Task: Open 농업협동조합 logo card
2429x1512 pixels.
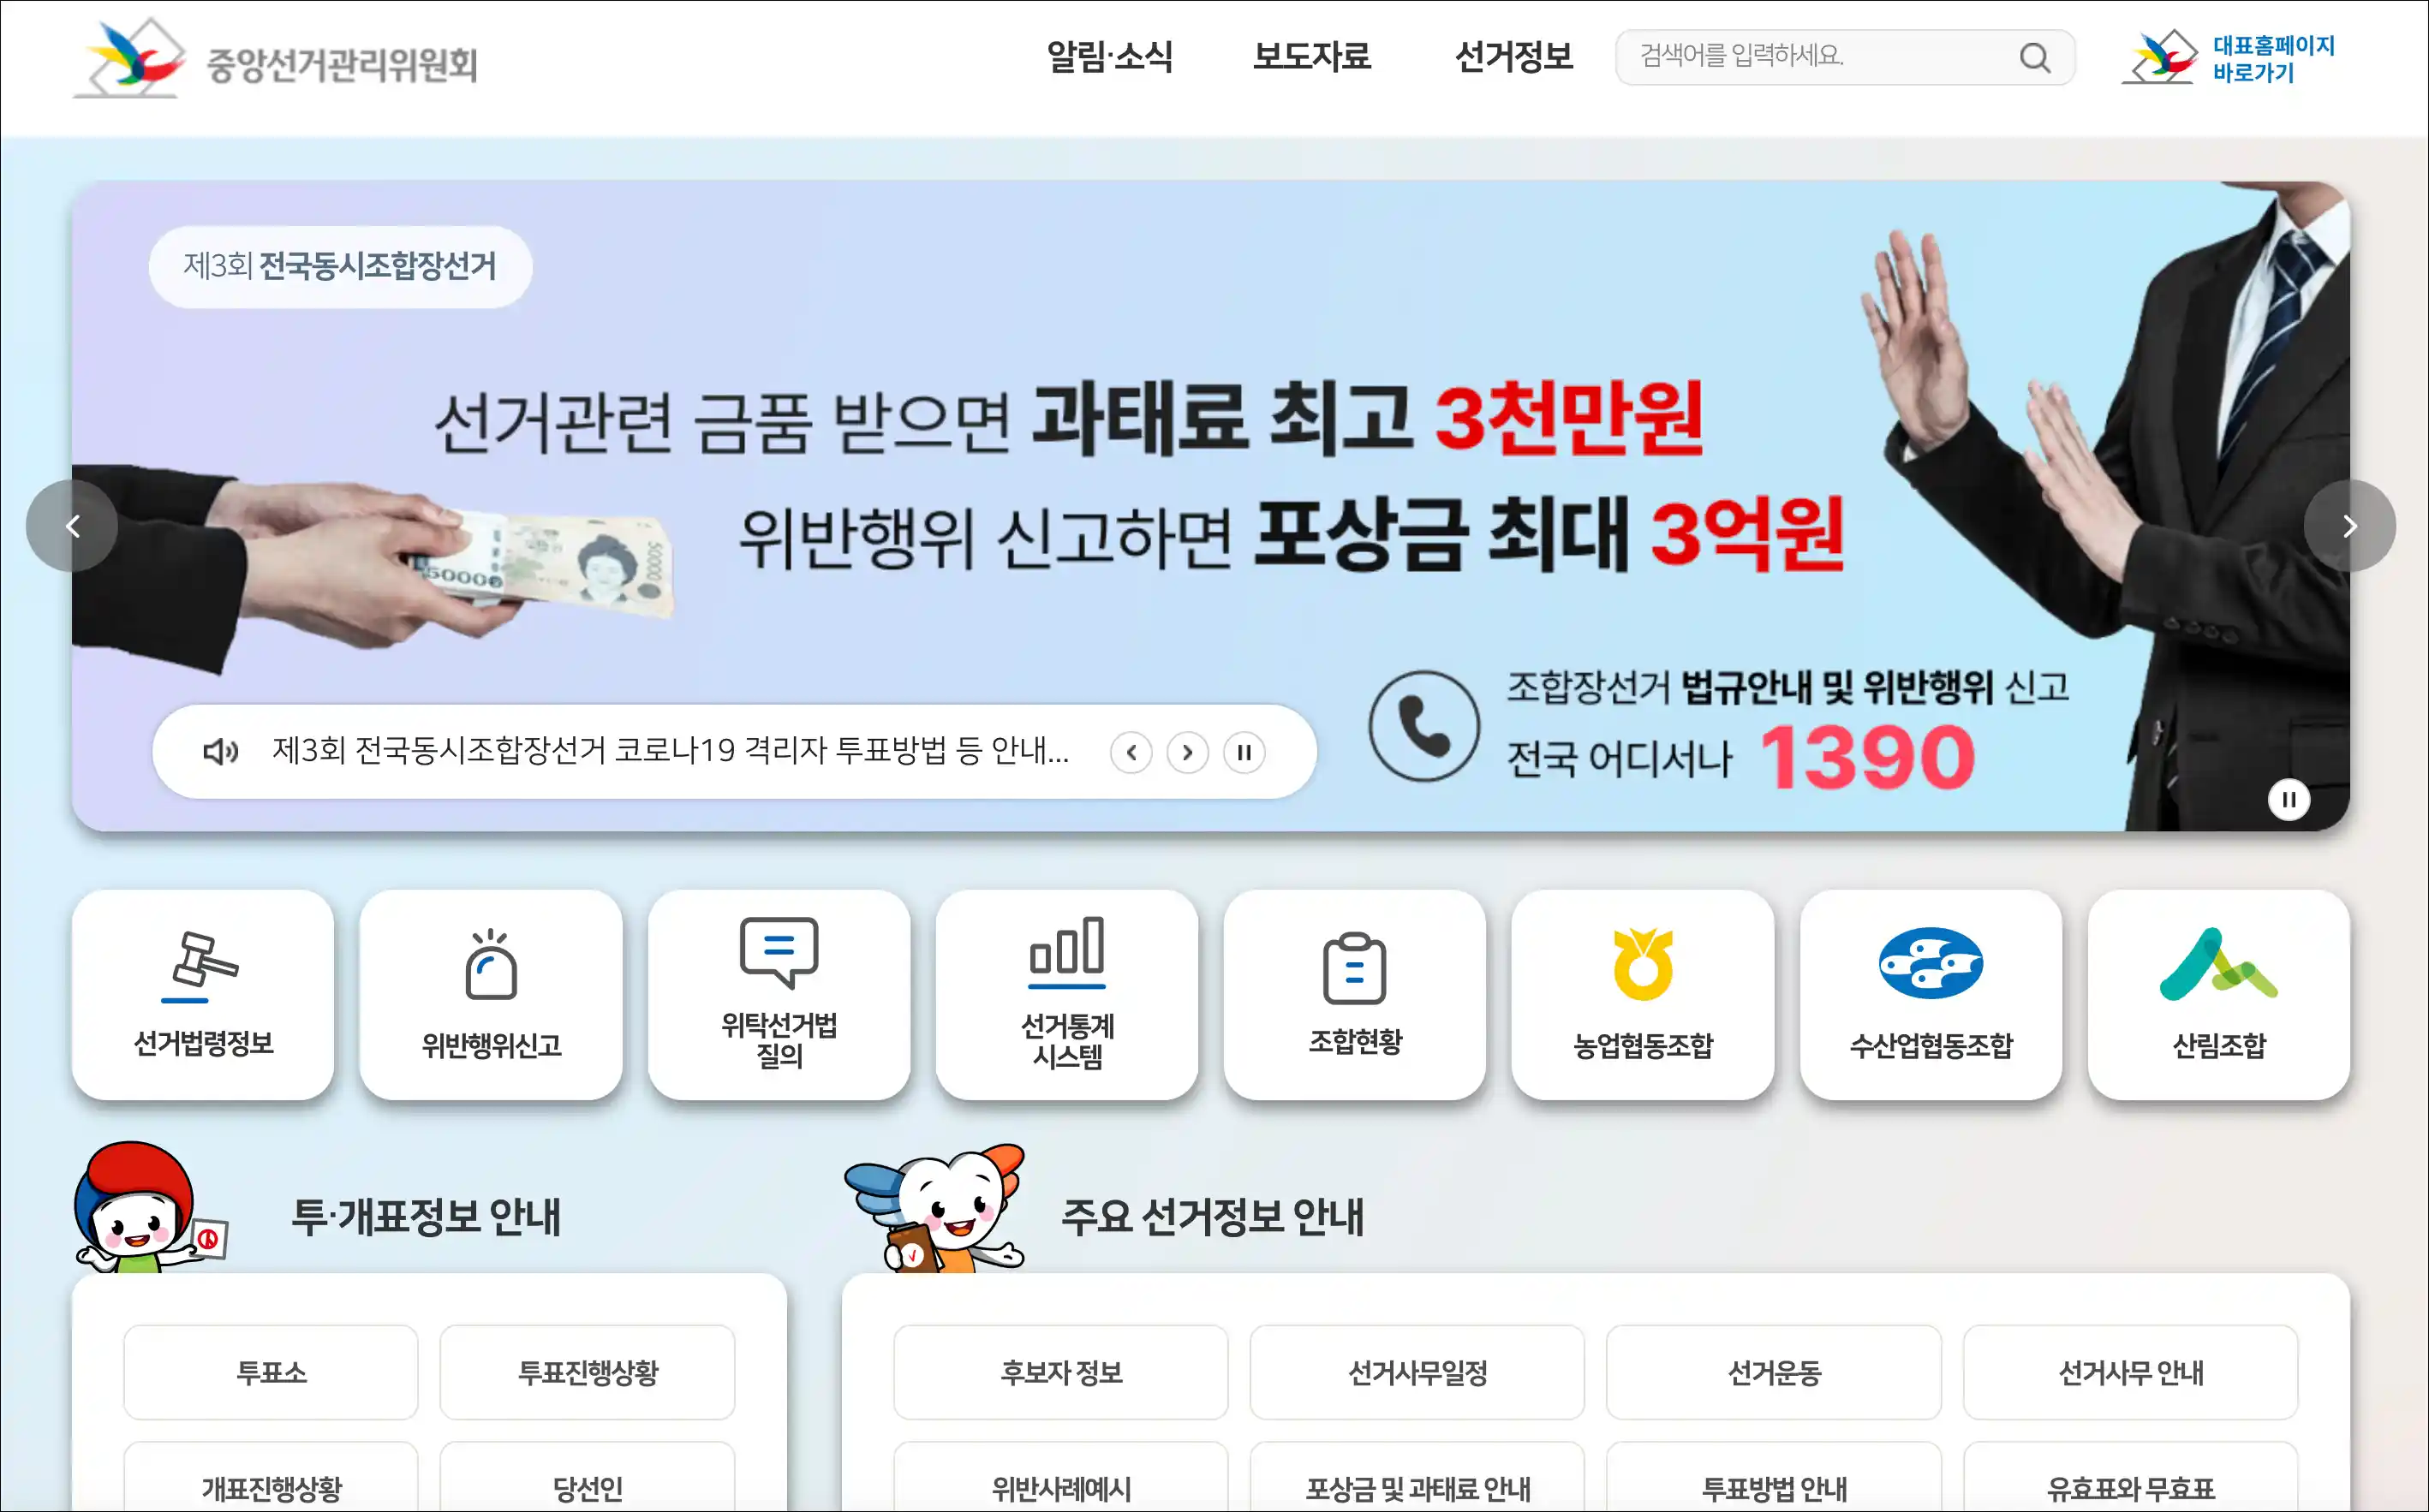Action: tap(1643, 995)
